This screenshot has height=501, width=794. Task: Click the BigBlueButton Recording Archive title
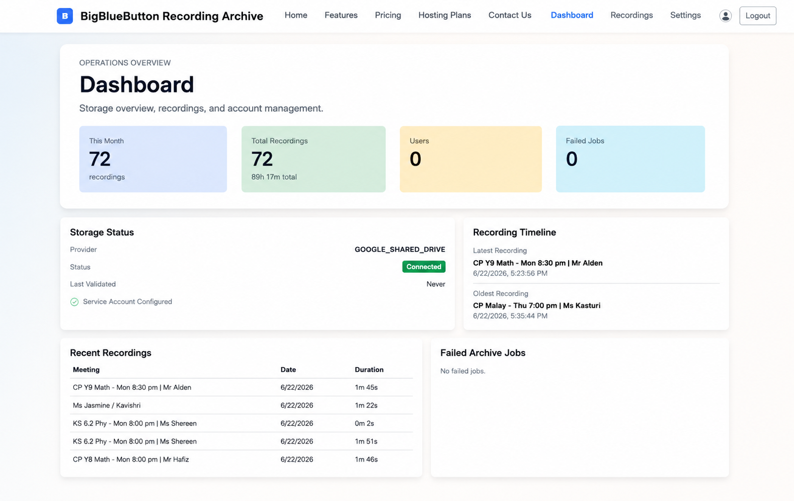pos(172,16)
